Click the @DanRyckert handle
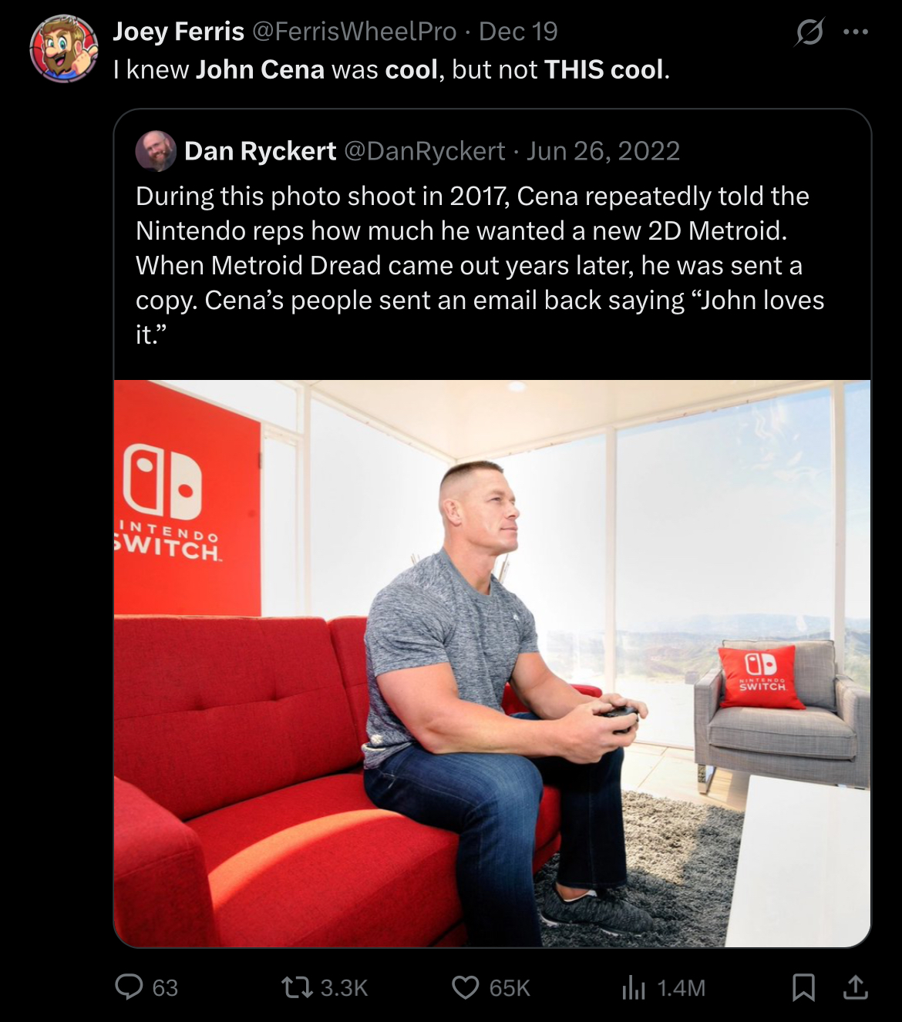Screen dimensions: 902x1022 pos(424,151)
